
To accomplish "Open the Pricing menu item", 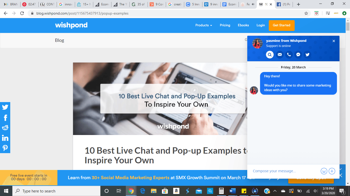I will [225, 25].
